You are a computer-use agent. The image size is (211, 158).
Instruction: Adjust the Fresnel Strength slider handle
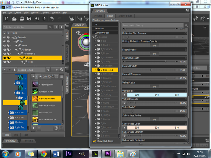(165, 62)
